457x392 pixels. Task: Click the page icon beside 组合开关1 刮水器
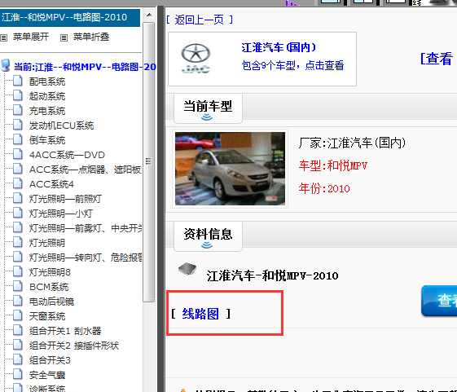[x=17, y=330]
